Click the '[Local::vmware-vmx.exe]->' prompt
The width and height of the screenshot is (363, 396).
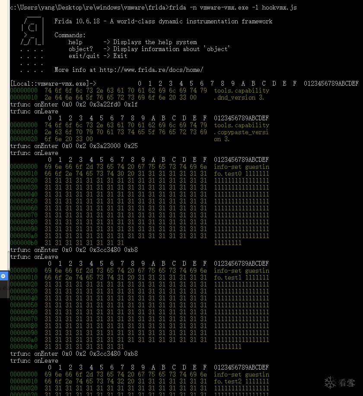(x=53, y=84)
